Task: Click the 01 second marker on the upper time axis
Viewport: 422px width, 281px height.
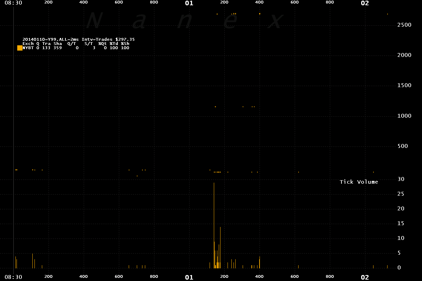Action: click(189, 3)
